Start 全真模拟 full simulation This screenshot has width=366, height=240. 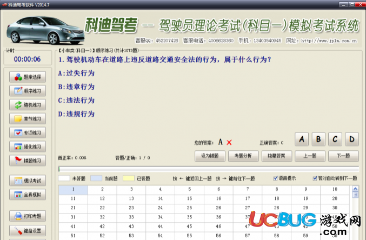click(28, 195)
